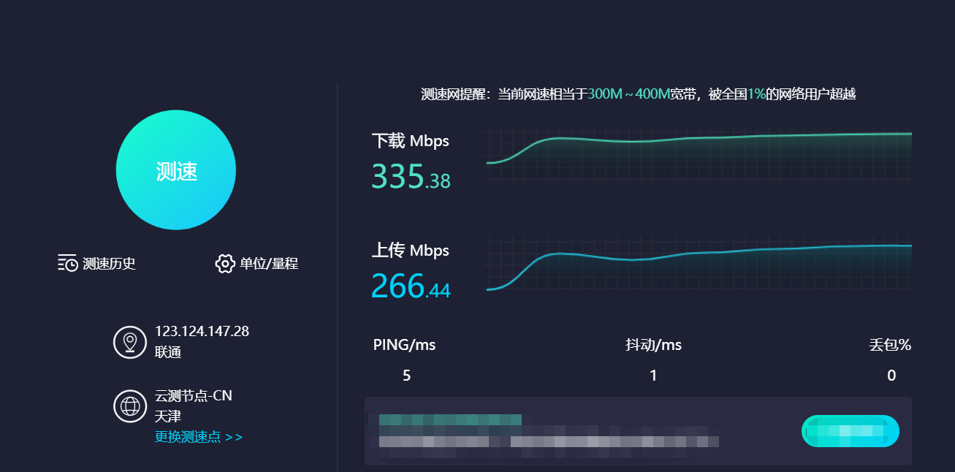Click the download speed line chart
Image resolution: width=955 pixels, height=472 pixels.
pos(699,152)
